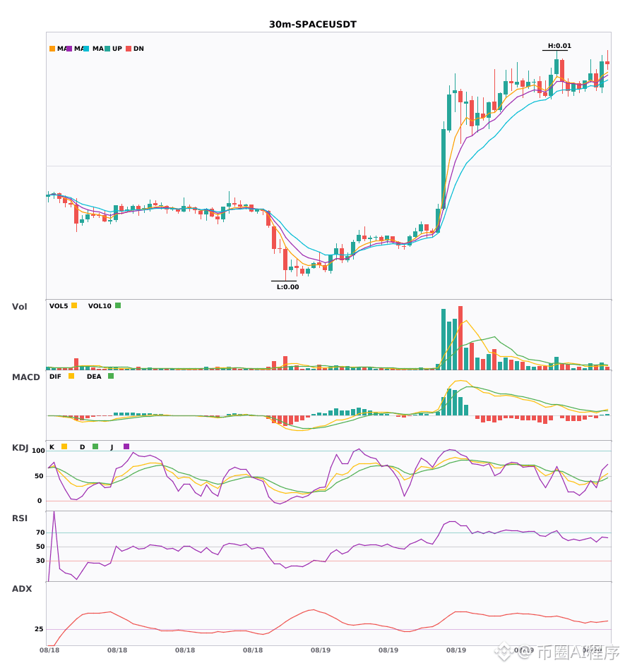625x670 pixels.
Task: Click the VOL10 legend text
Action: coord(100,306)
